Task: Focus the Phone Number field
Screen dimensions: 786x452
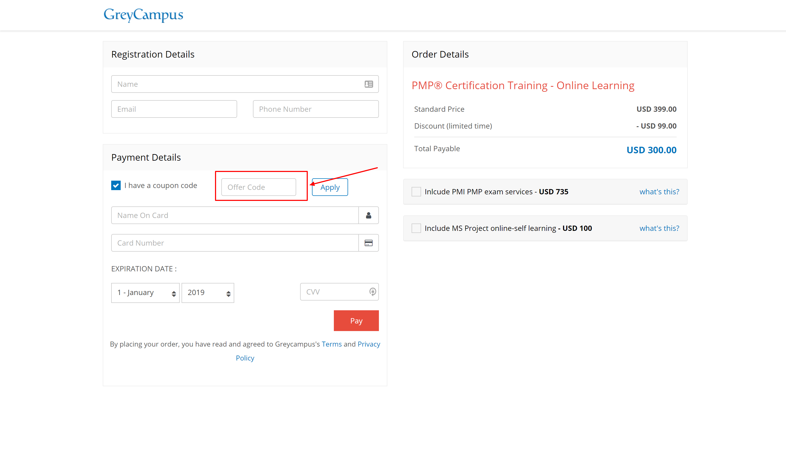Action: tap(316, 109)
